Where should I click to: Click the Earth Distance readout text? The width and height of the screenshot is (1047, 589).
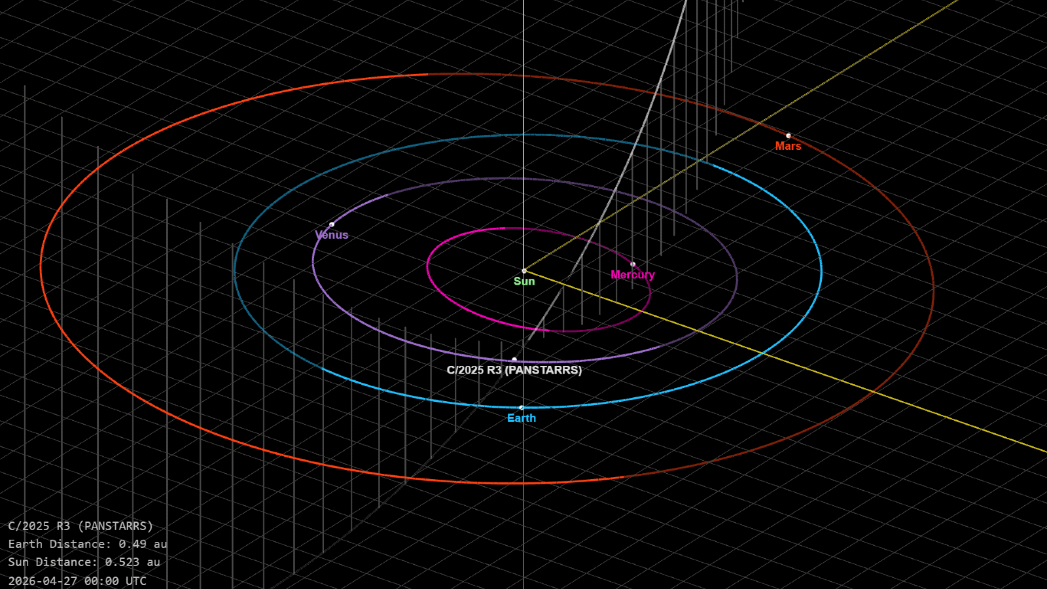[88, 543]
